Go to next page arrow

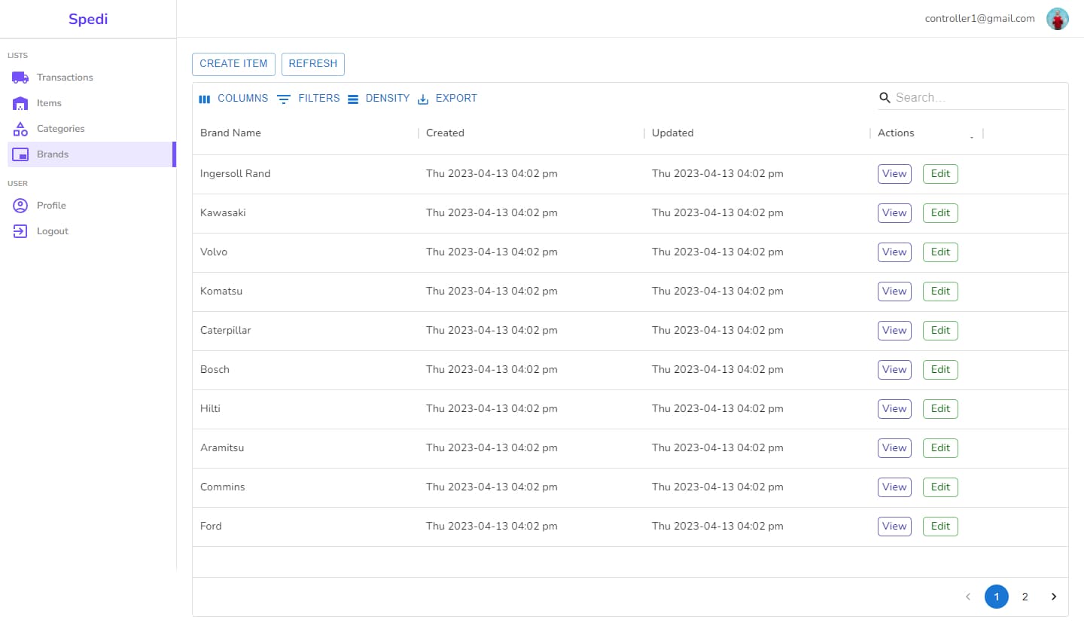point(1053,597)
